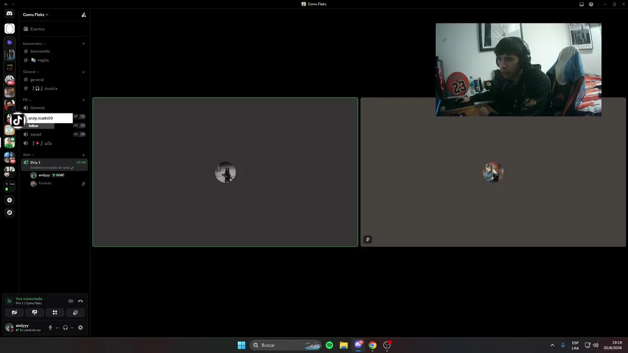
Task: Open Google Chrome from the taskbar
Action: pyautogui.click(x=372, y=345)
